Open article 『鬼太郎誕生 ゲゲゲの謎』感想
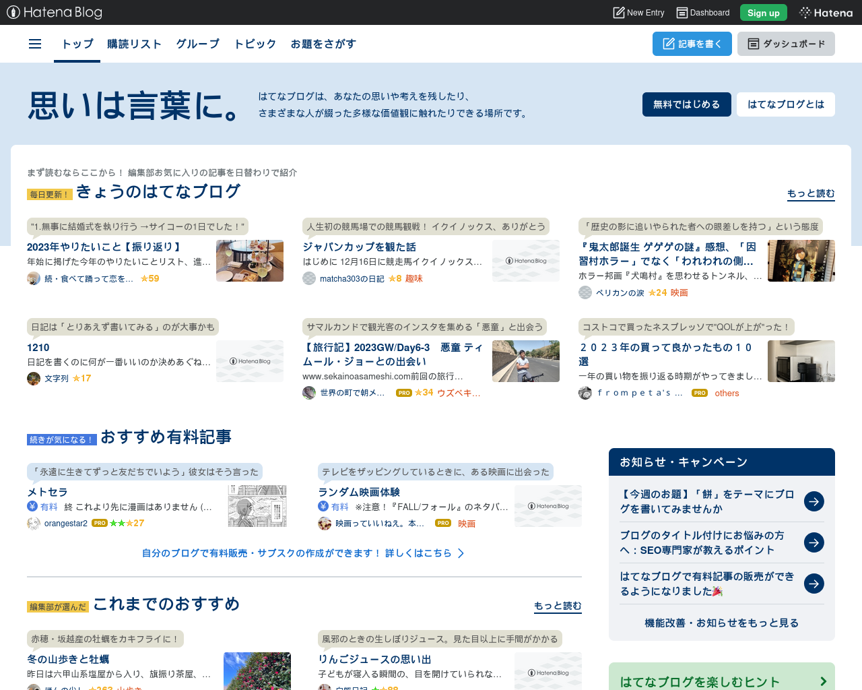The image size is (862, 690). click(x=667, y=254)
